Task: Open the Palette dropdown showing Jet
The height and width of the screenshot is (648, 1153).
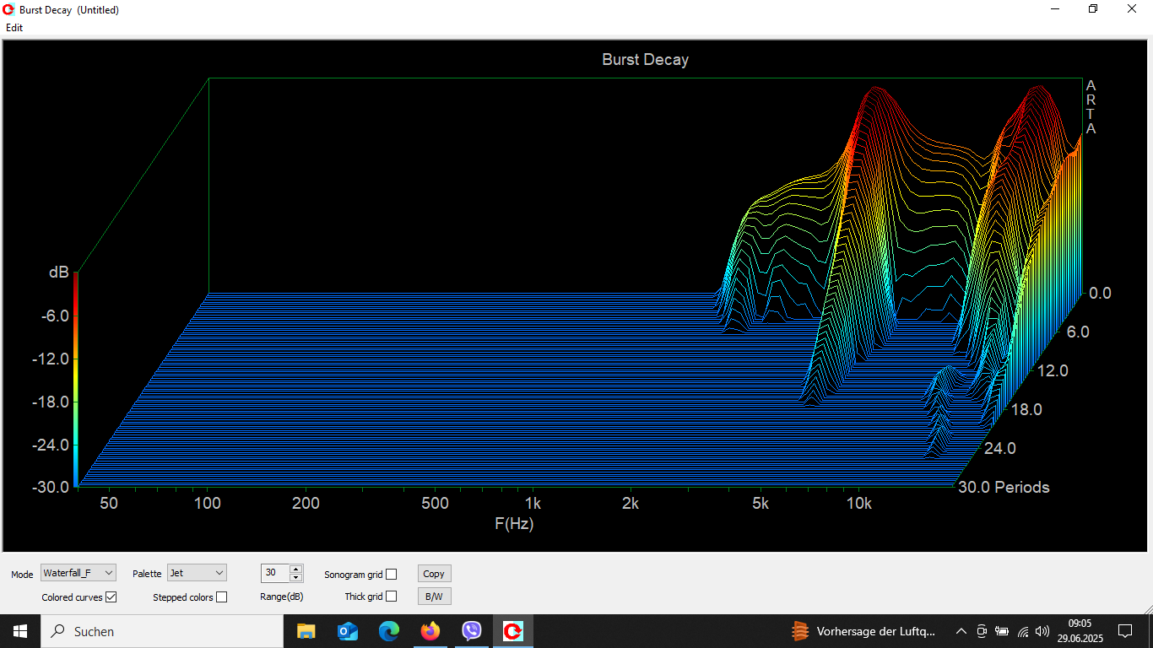Action: pos(197,573)
